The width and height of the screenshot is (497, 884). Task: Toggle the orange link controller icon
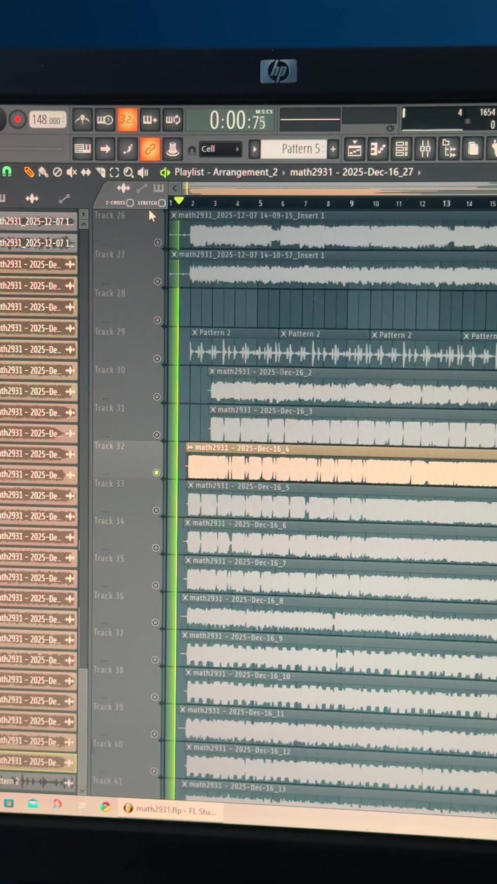click(x=150, y=149)
